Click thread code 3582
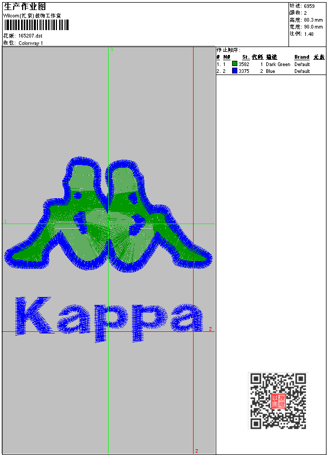The image size is (327, 455). tap(244, 64)
